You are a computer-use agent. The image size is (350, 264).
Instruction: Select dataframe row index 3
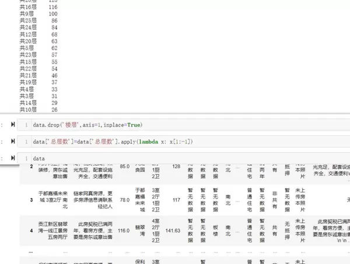pos(32,200)
